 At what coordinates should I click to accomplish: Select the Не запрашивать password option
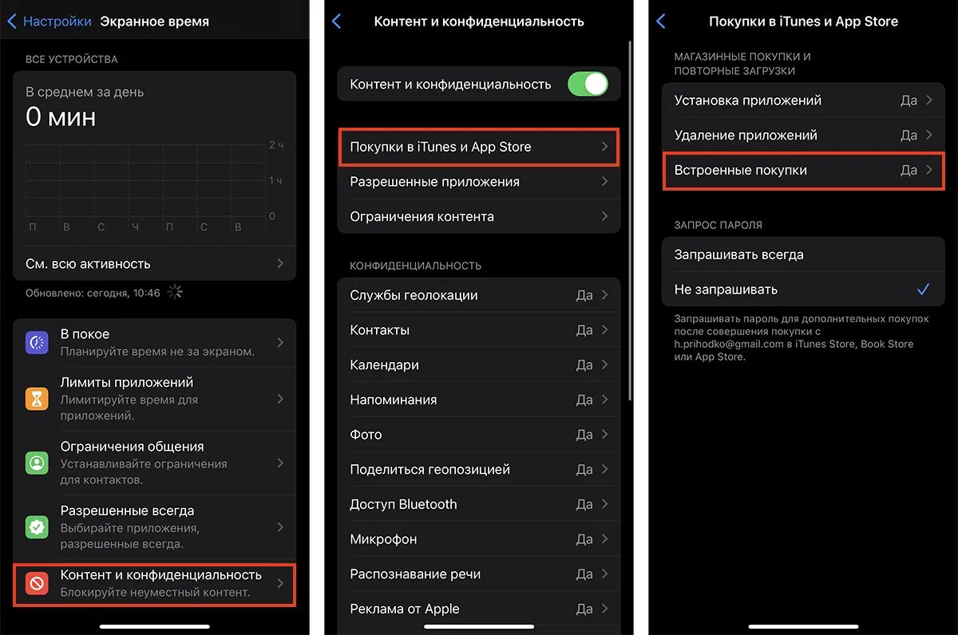[x=803, y=290]
